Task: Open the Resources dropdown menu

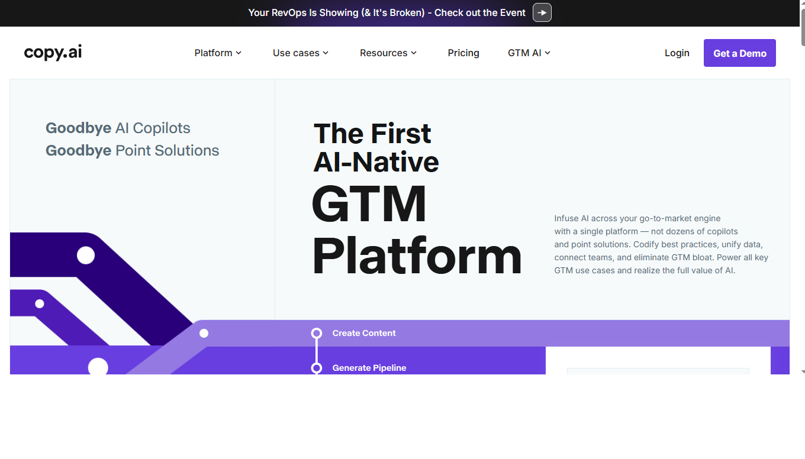Action: coord(388,53)
